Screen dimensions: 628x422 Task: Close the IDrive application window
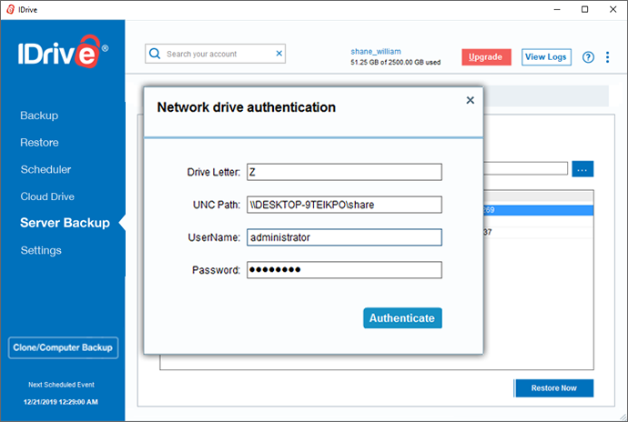pyautogui.click(x=613, y=10)
